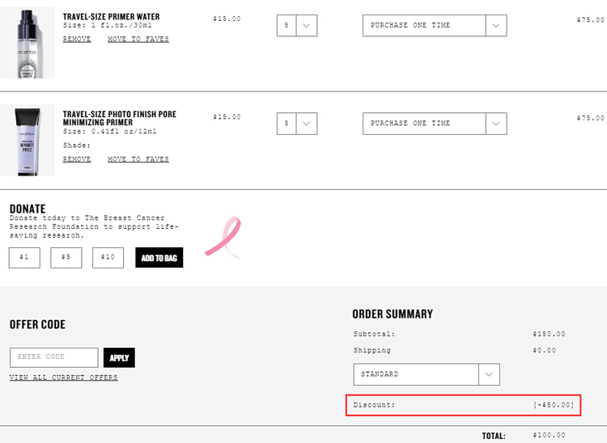This screenshot has width=607, height=443.
Task: Open the Pore Minimizing Primer product image
Action: [27, 141]
